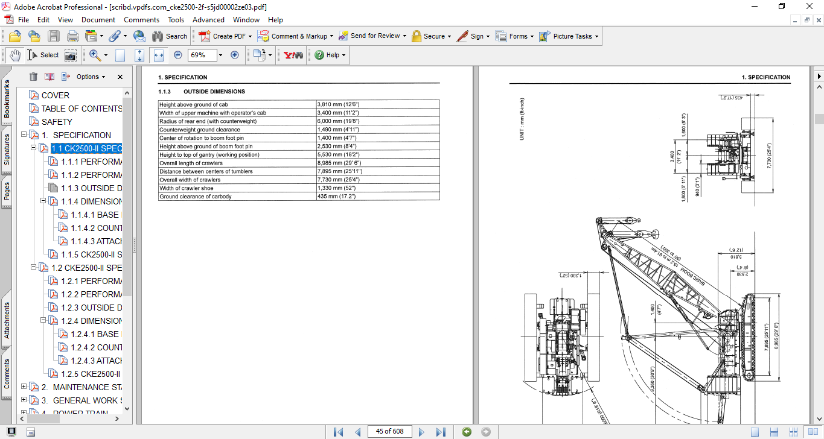Click the green Previous View arrow
This screenshot has width=824, height=439.
(466, 432)
